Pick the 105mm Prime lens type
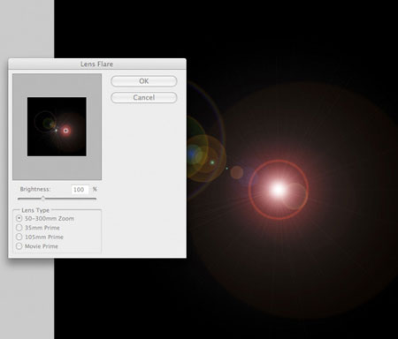 point(19,237)
